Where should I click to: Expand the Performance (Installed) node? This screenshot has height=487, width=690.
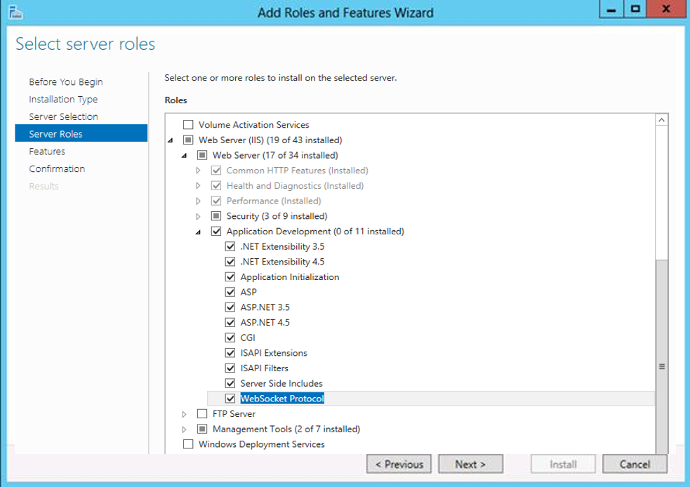click(199, 201)
